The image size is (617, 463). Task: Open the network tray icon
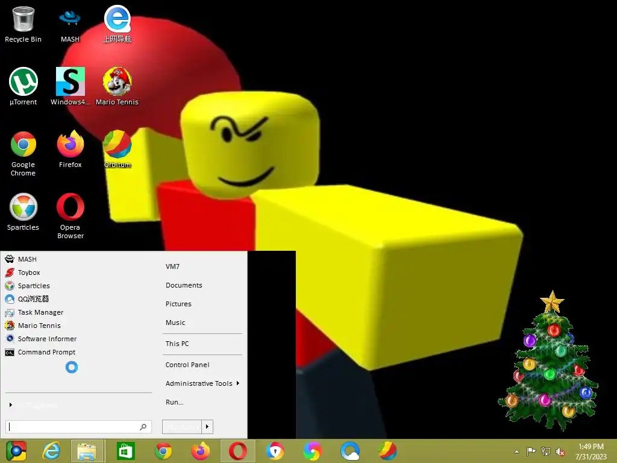[546, 452]
